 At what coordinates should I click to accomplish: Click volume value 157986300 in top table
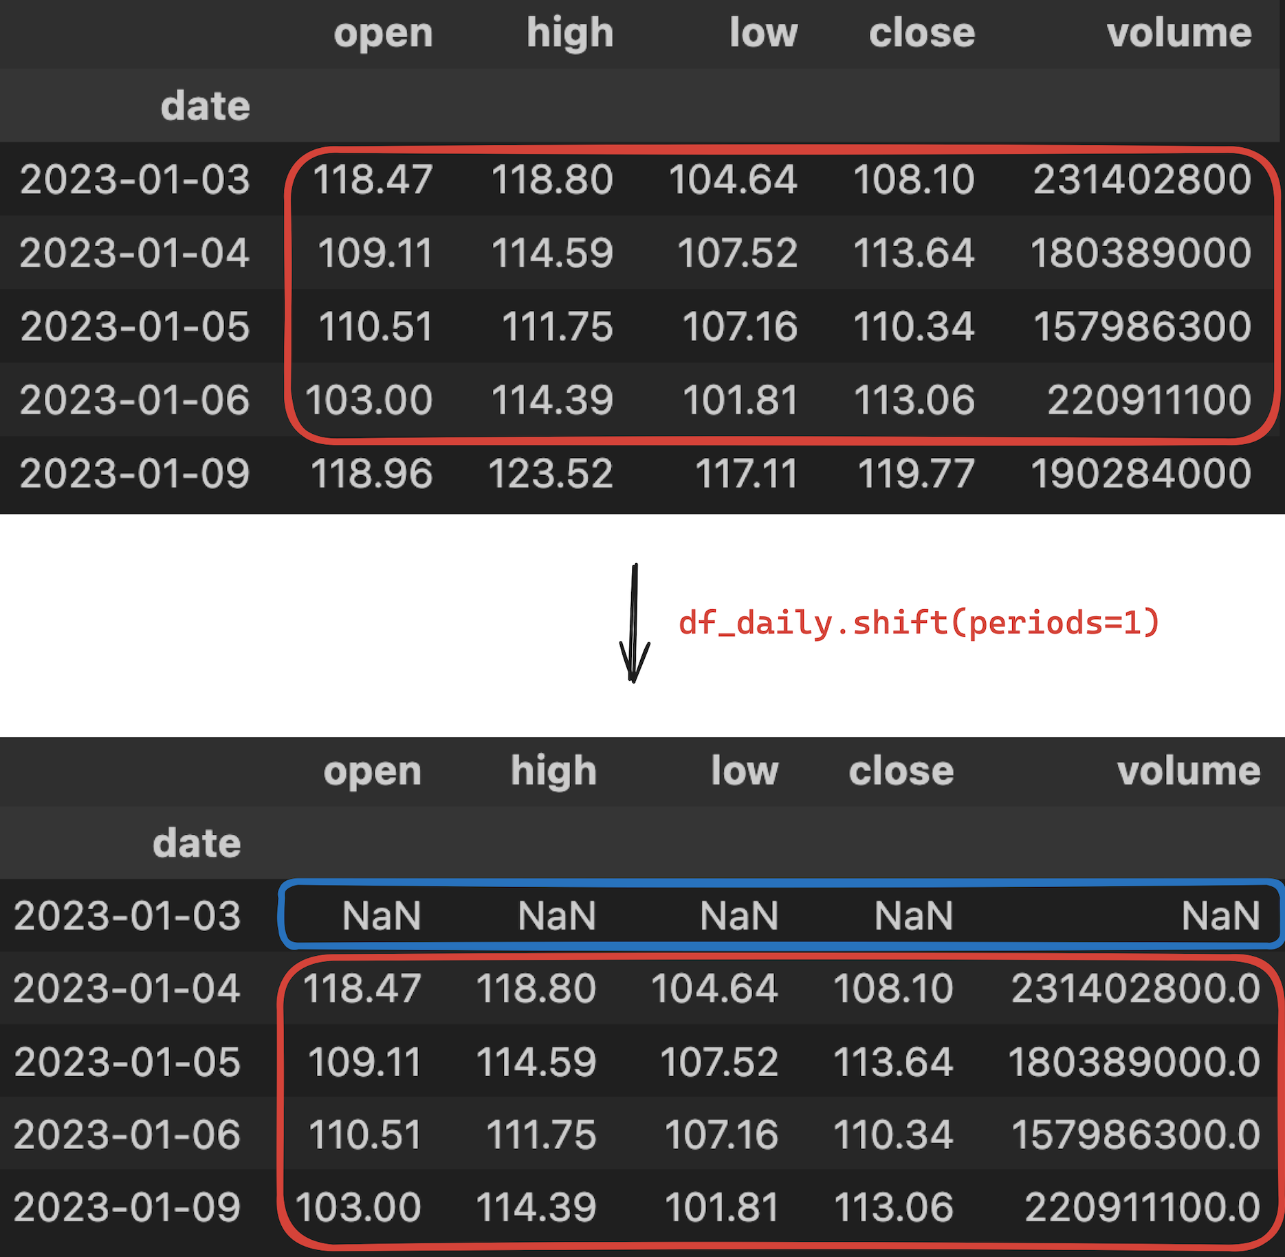coord(1143,326)
